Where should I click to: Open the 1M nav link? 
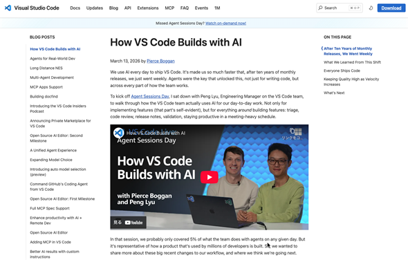pyautogui.click(x=217, y=8)
